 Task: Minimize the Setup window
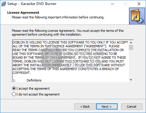112,4
